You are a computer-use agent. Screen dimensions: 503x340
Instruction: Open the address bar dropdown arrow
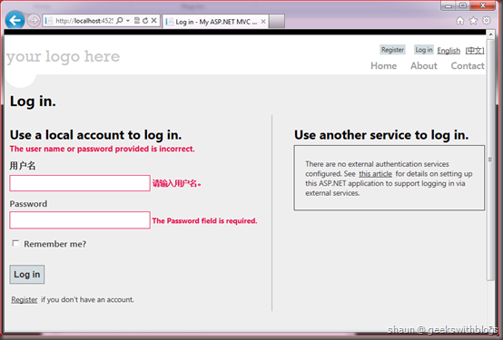tap(128, 21)
